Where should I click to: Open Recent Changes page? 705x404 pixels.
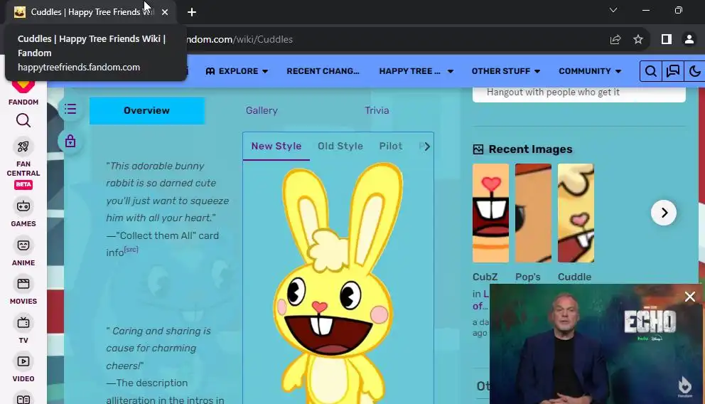tap(323, 71)
